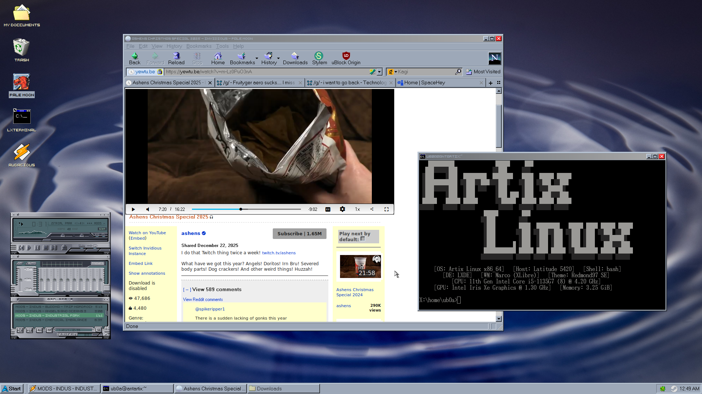Skip to next track in Audacious
702x394 pixels.
coord(53,248)
